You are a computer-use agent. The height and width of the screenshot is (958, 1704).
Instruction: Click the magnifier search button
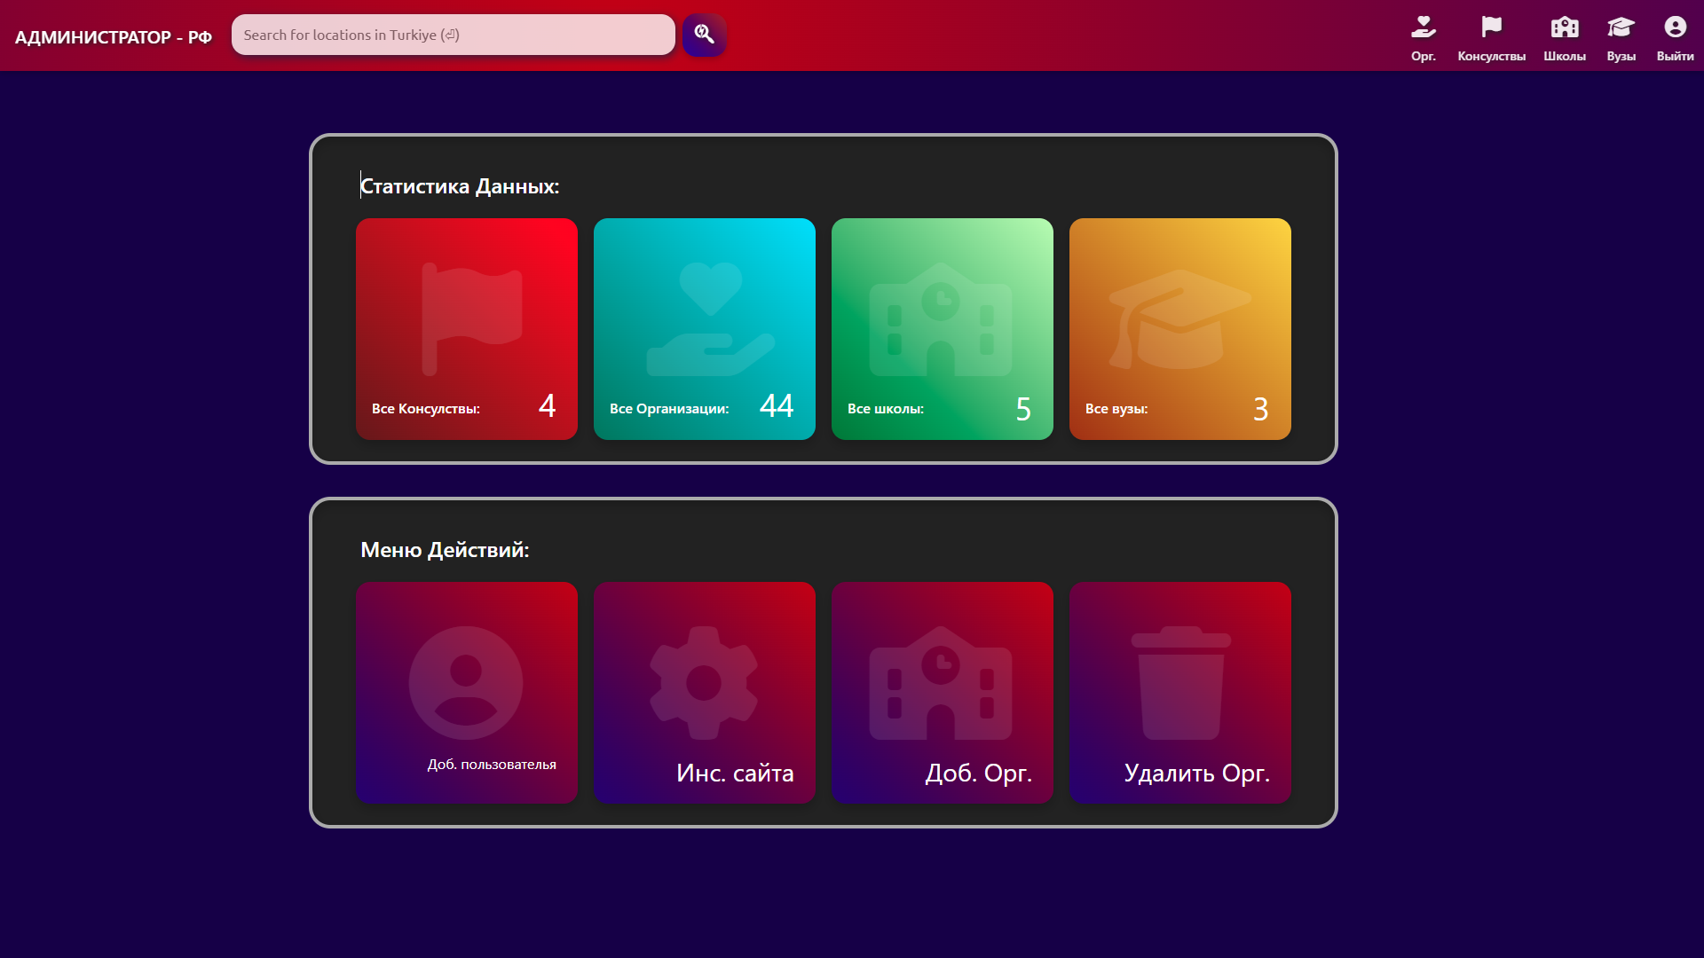[705, 35]
